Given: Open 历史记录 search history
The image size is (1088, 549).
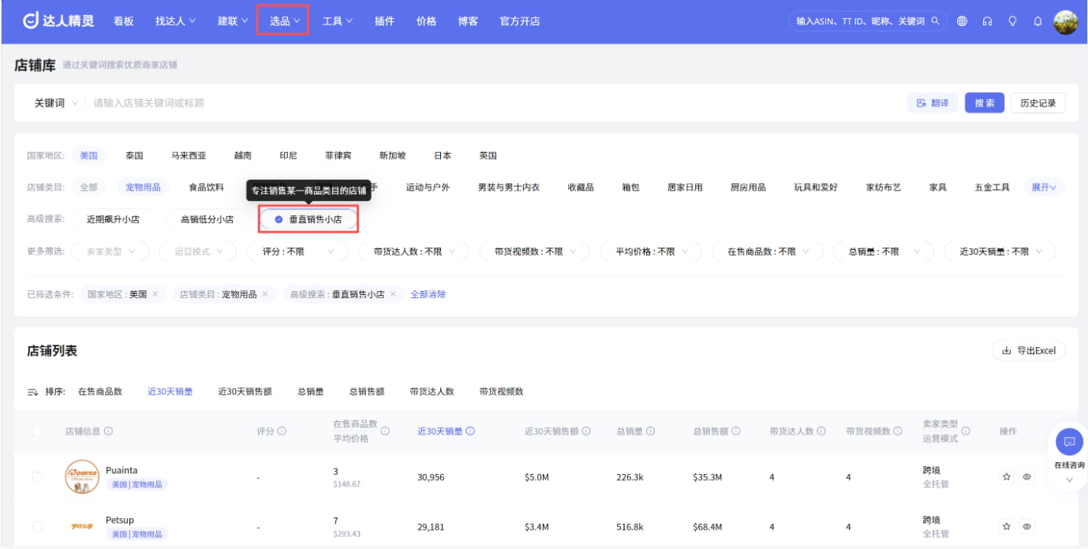Looking at the screenshot, I should tap(1038, 103).
